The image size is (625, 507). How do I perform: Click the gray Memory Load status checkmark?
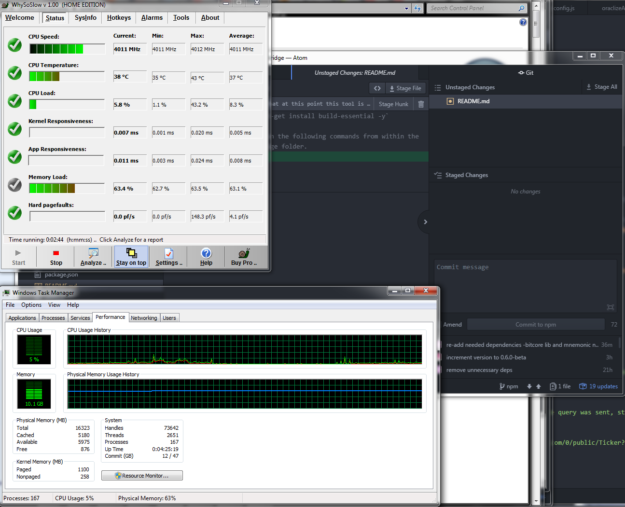click(x=15, y=185)
